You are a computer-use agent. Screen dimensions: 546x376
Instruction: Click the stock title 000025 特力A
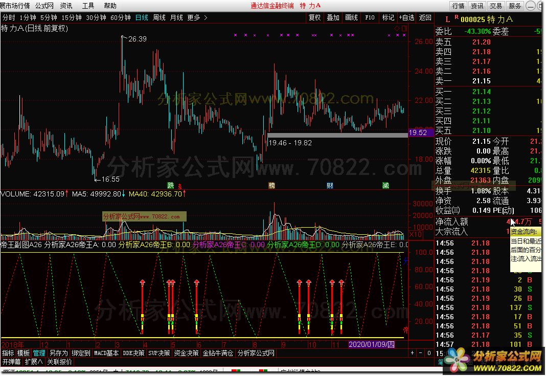click(487, 19)
